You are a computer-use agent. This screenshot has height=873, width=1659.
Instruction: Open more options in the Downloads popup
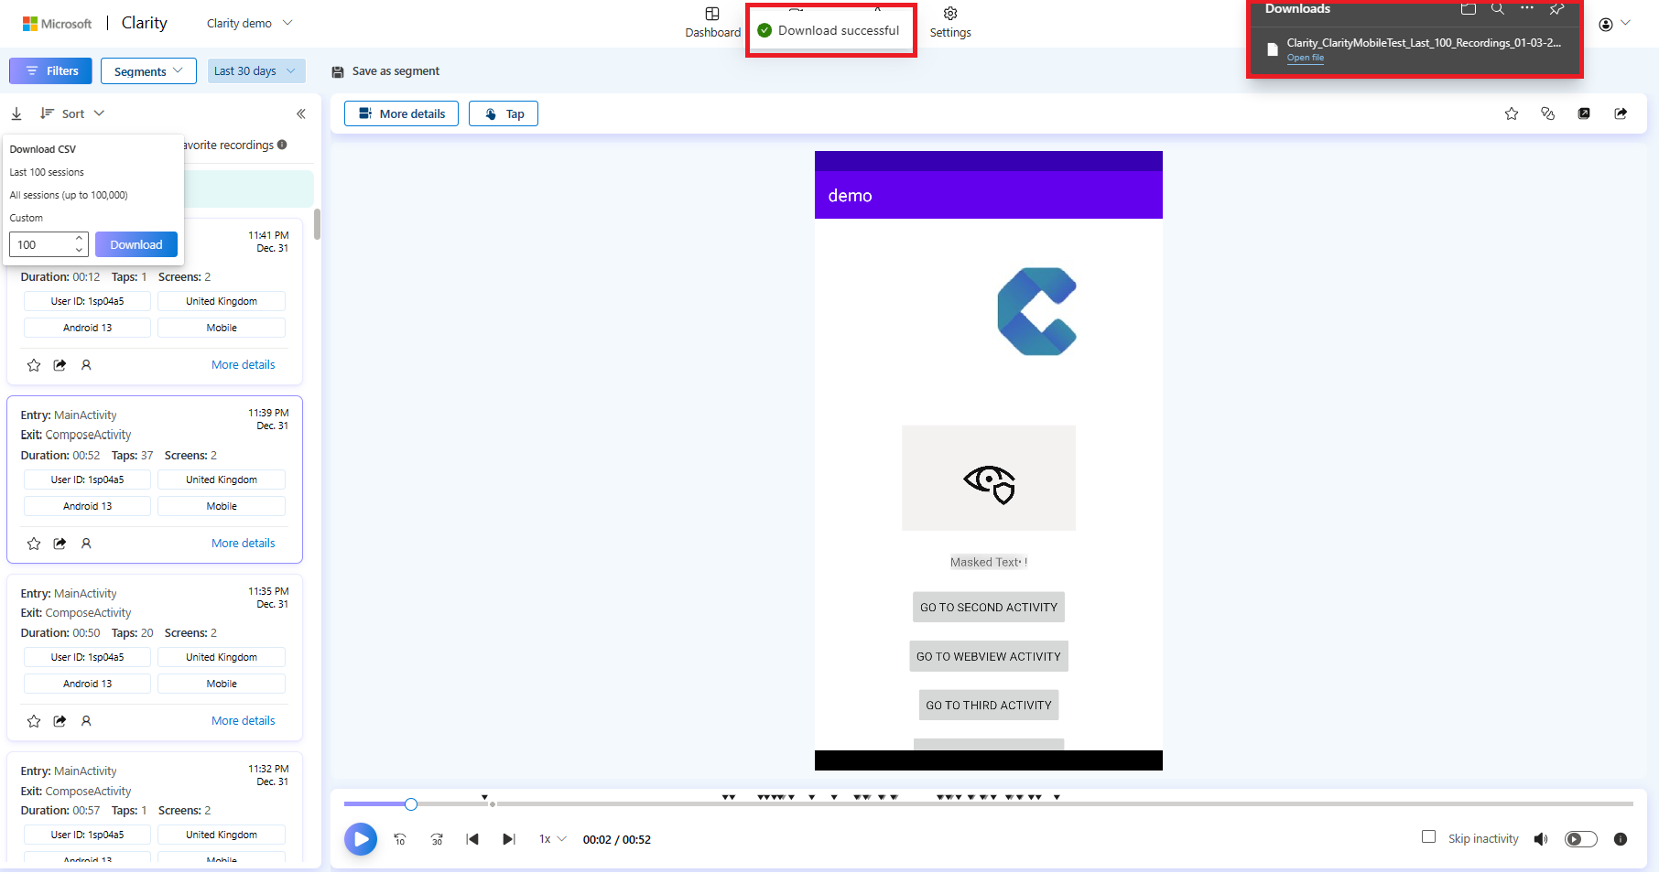(x=1527, y=8)
